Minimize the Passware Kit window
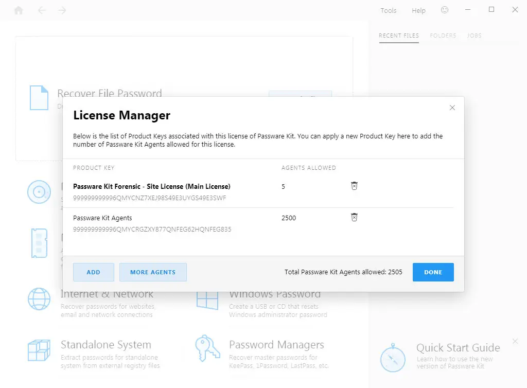This screenshot has width=527, height=388. (x=467, y=10)
